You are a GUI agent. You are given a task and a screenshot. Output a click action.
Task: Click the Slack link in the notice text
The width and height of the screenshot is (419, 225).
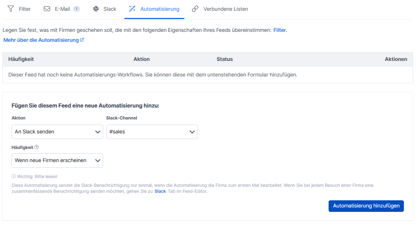[160, 191]
